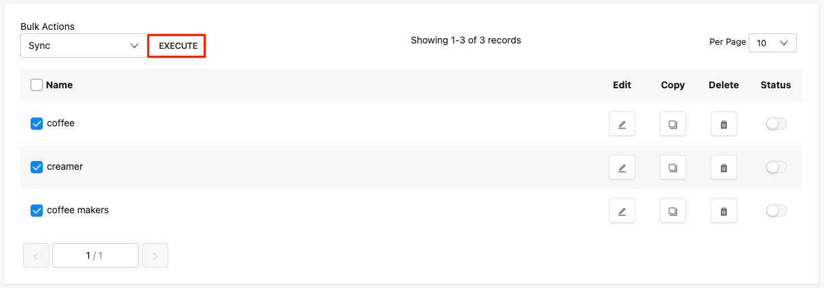Copy the creamer record
This screenshot has width=824, height=288.
coord(673,168)
